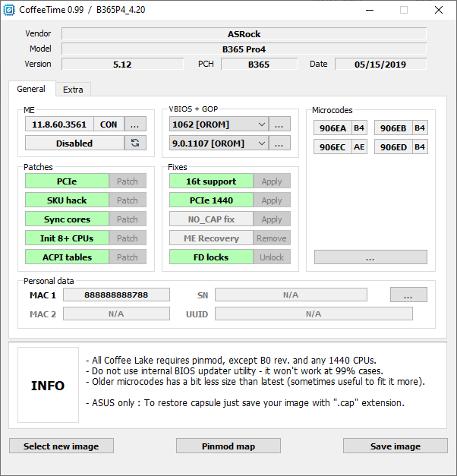This screenshot has width=457, height=476.
Task: Open the microcodes browse button
Action: (x=370, y=257)
